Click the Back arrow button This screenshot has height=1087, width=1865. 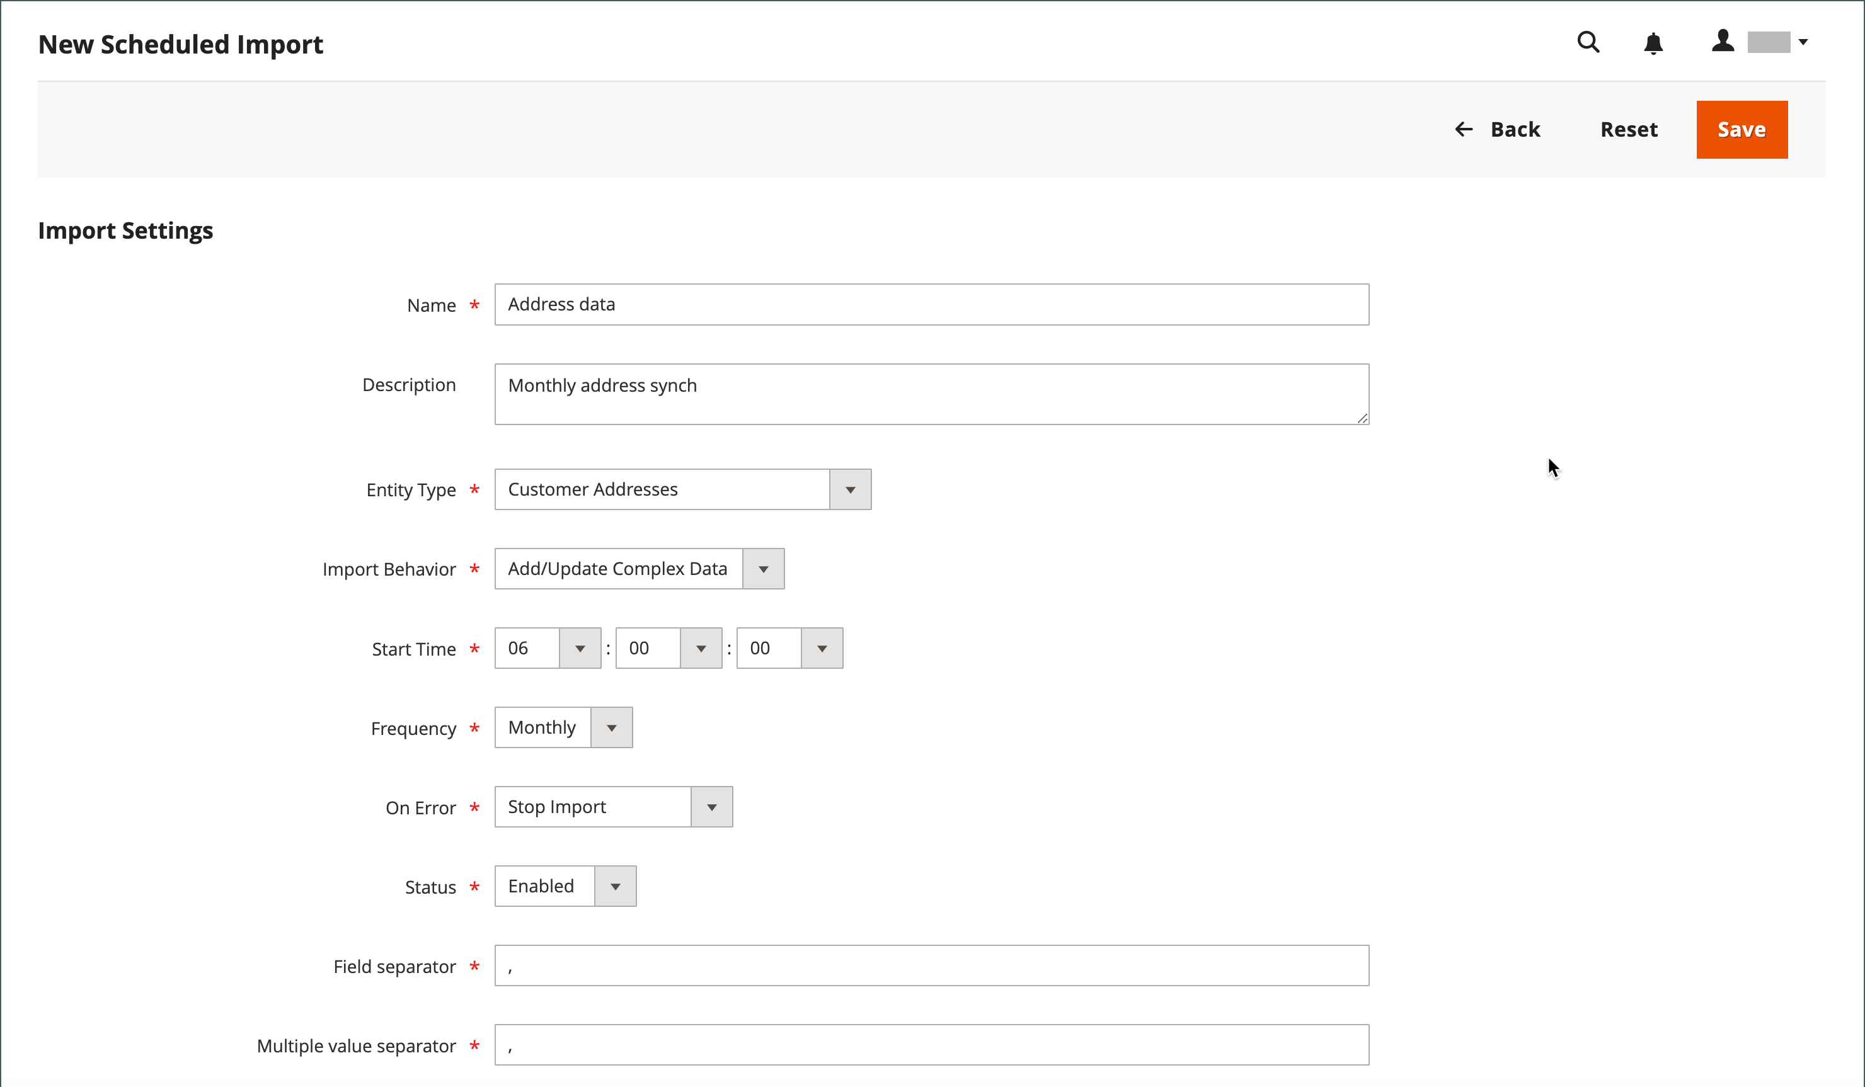coord(1498,130)
